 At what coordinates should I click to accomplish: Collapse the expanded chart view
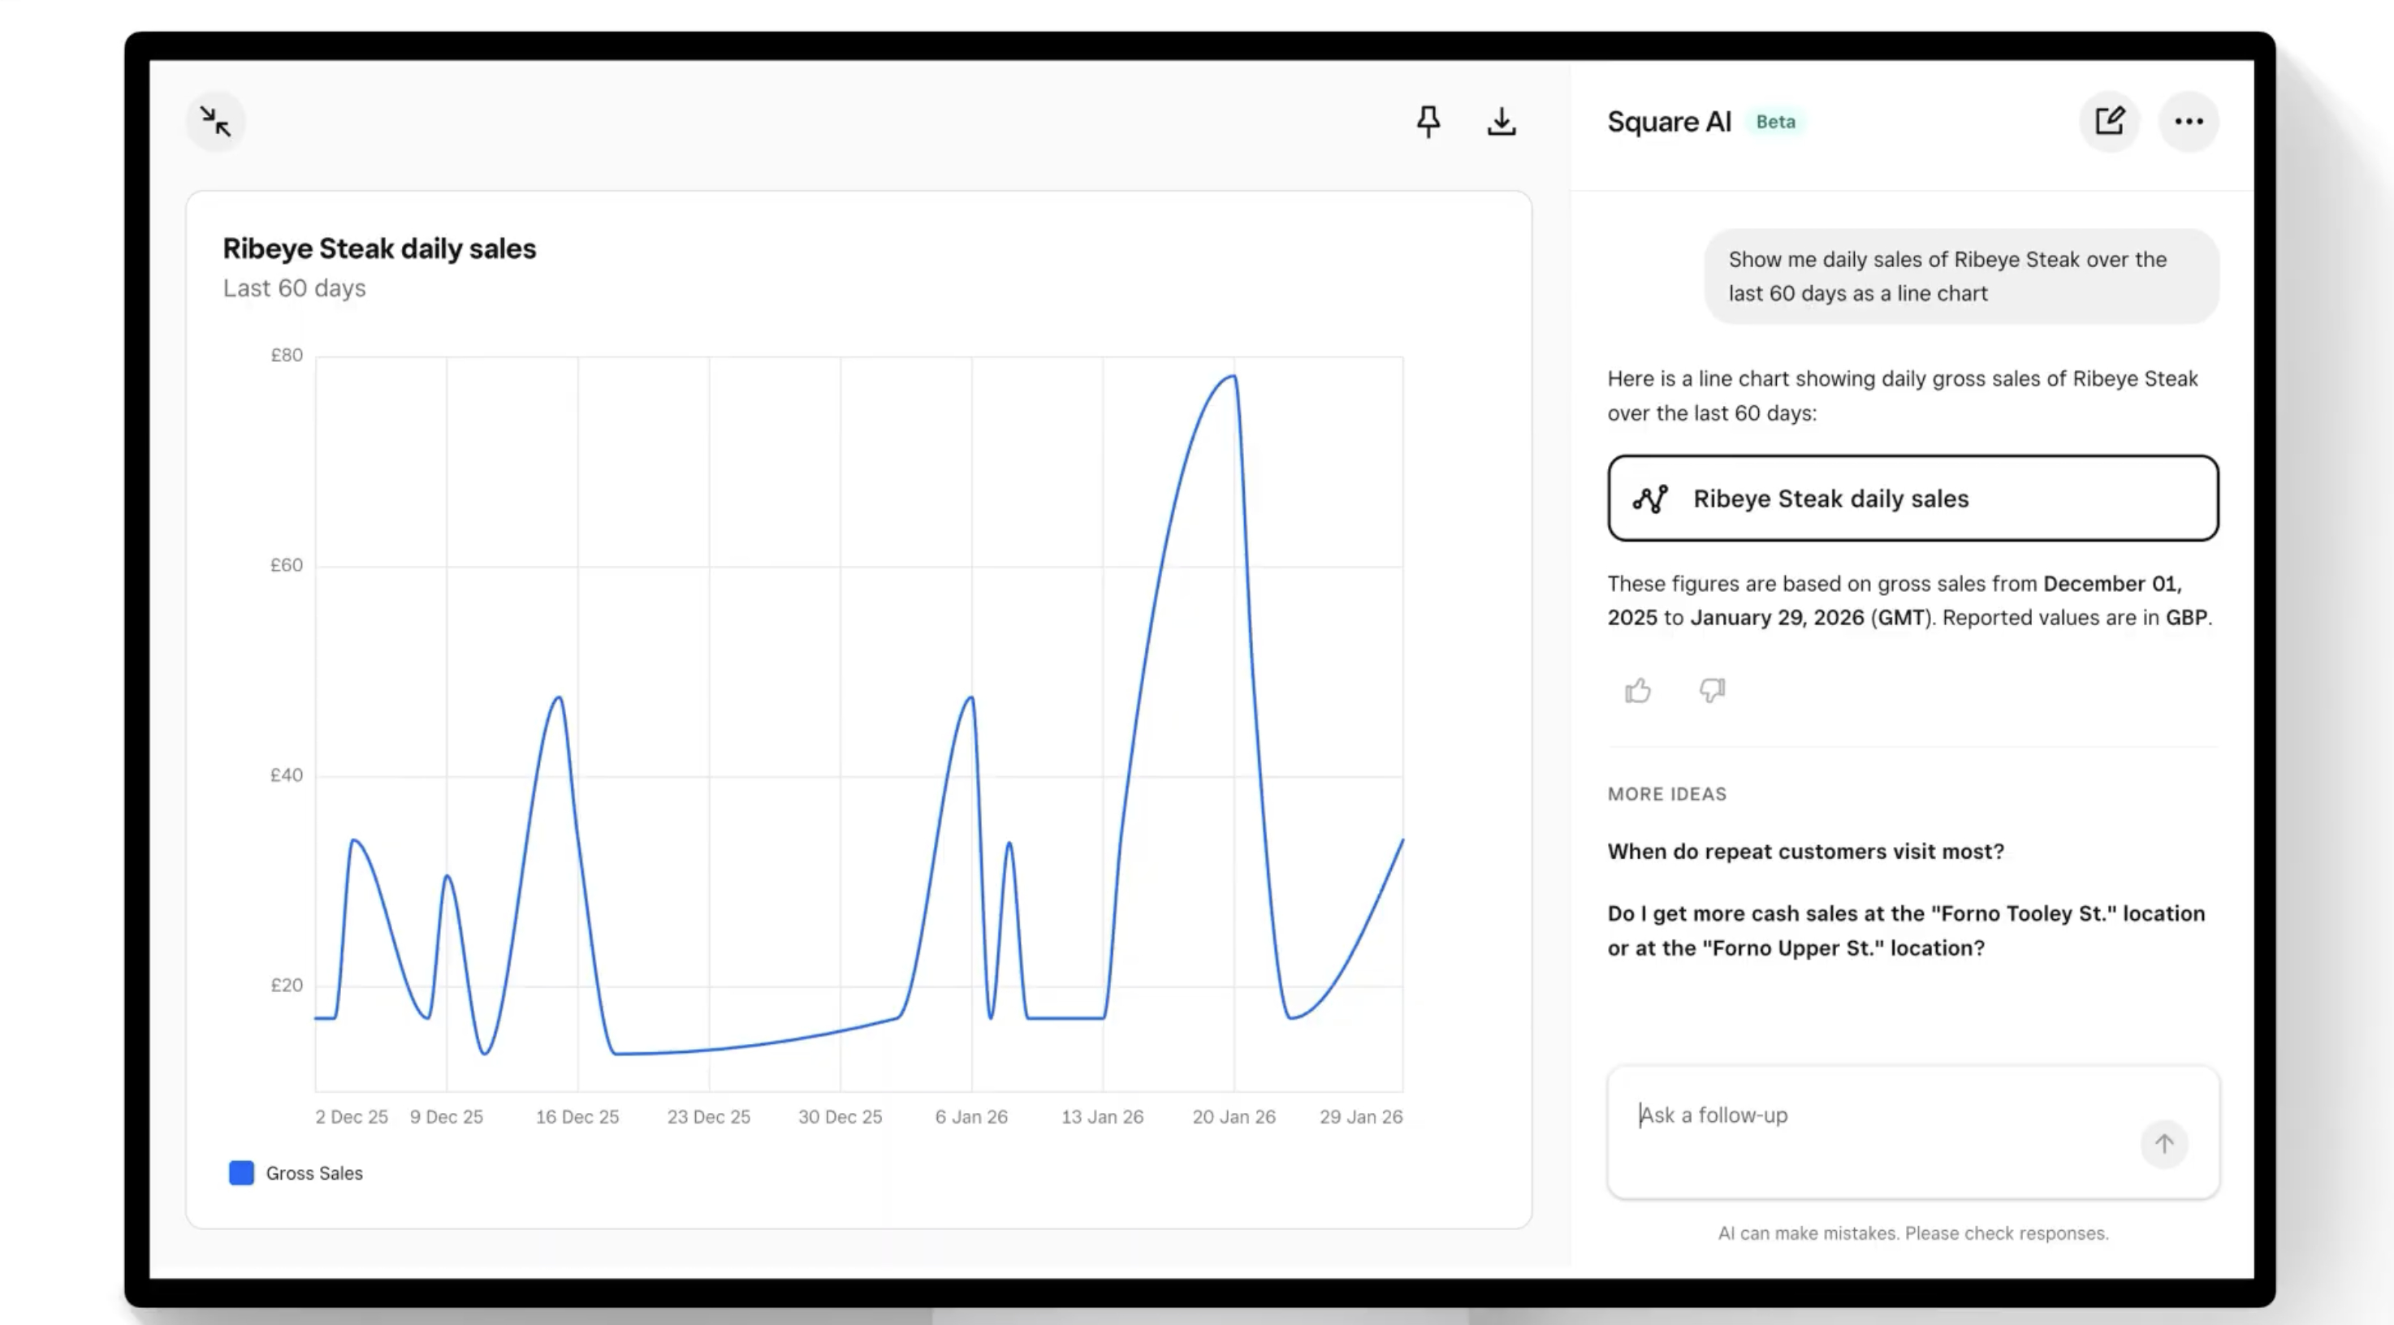pyautogui.click(x=214, y=121)
